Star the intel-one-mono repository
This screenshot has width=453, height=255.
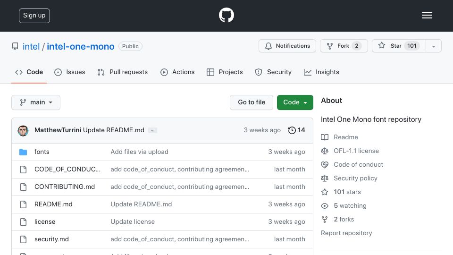(x=399, y=46)
